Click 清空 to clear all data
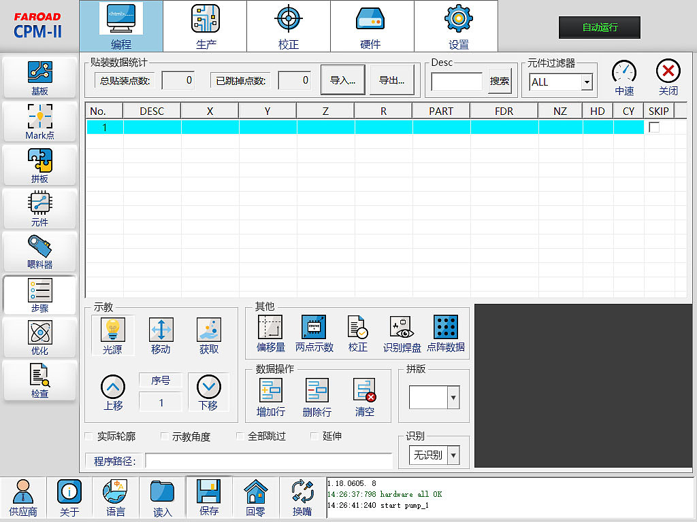The image size is (697, 522). coord(365,397)
